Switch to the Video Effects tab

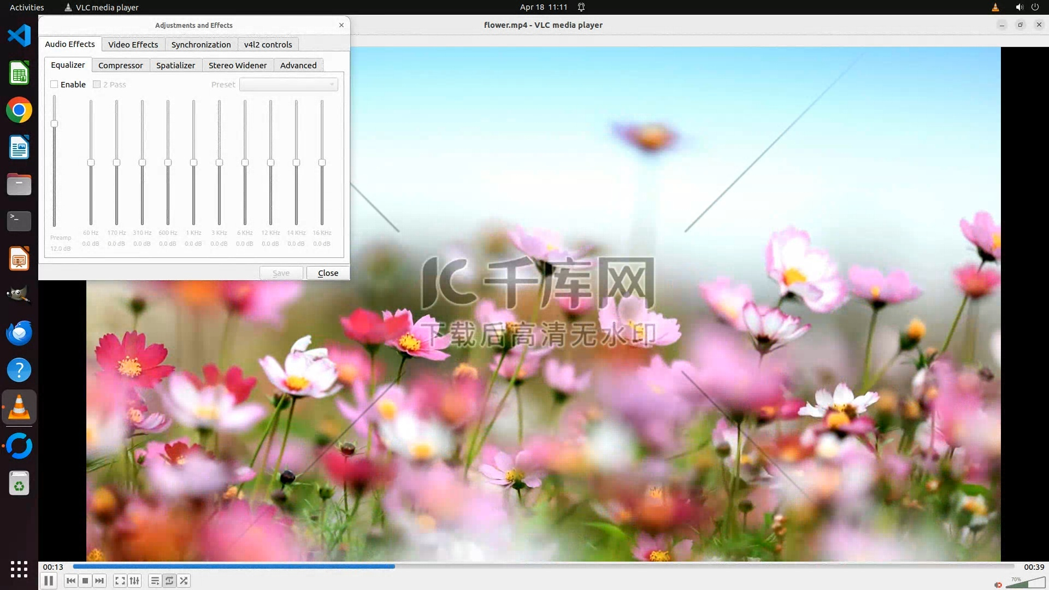tap(133, 44)
